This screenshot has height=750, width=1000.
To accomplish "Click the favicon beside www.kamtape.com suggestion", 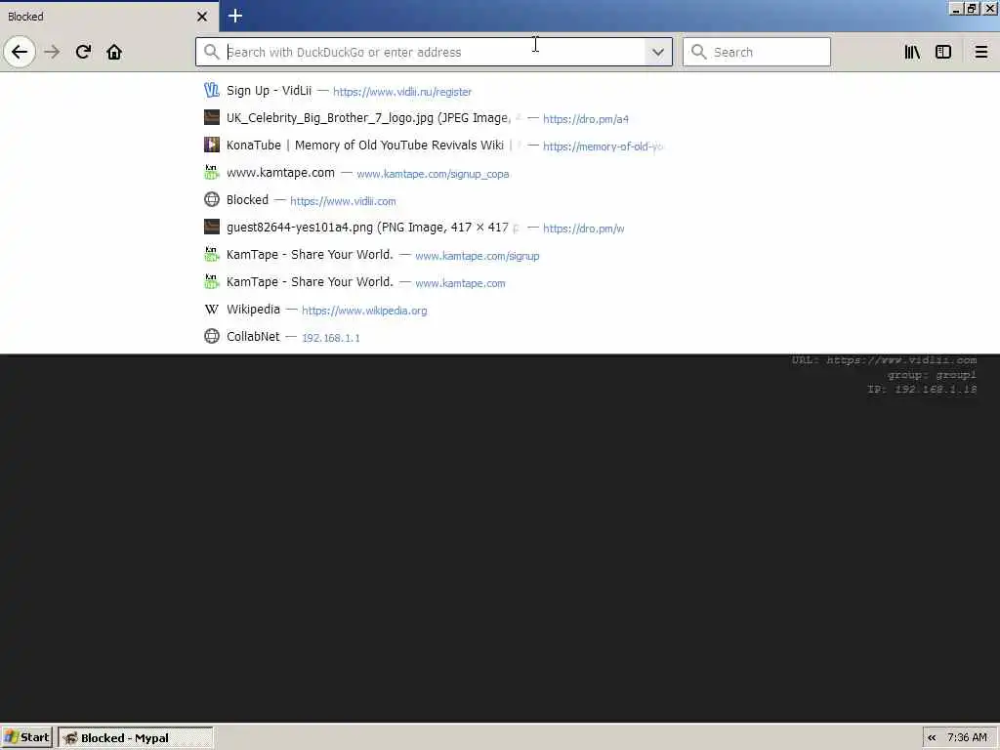I will point(212,172).
